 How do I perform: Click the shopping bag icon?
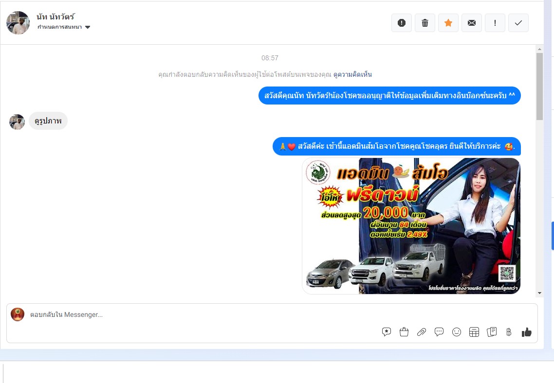[404, 332]
